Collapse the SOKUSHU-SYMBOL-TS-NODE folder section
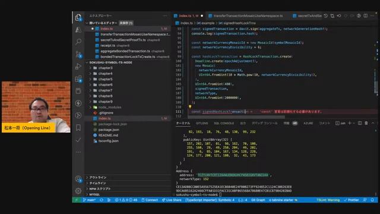Image resolution: width=380 pixels, height=214 pixels. pyautogui.click(x=87, y=62)
